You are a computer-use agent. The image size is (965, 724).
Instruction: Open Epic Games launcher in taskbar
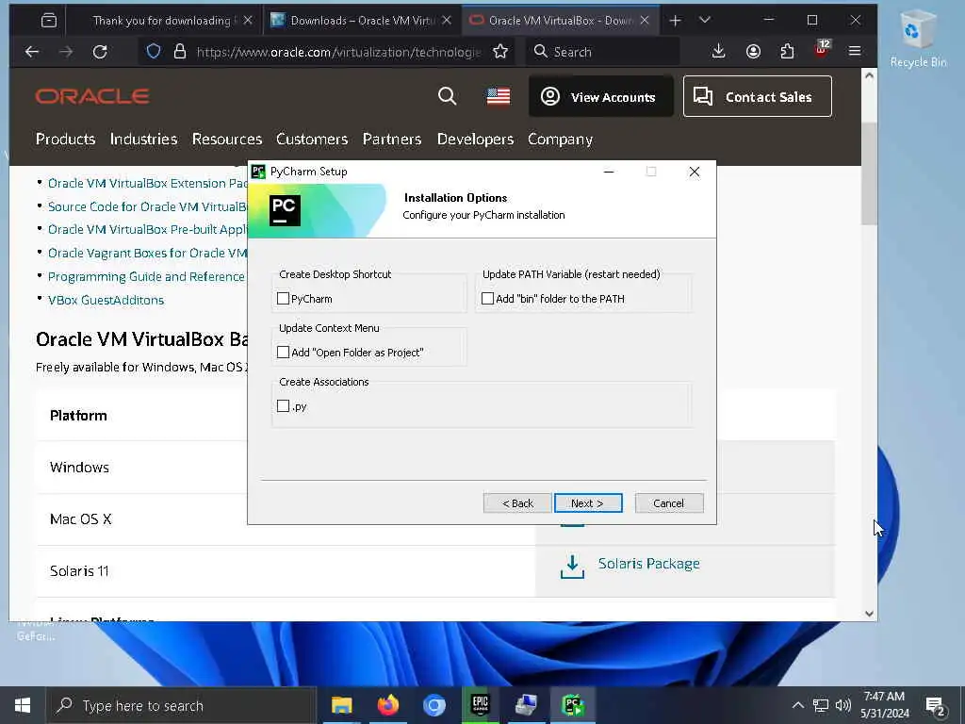(x=480, y=705)
